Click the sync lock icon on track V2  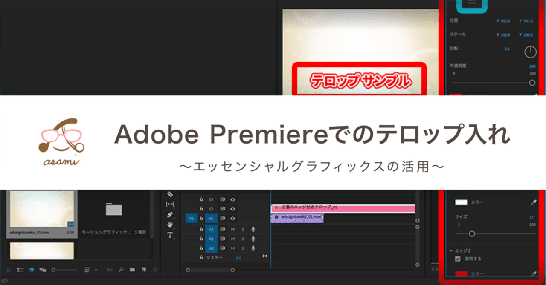tap(223, 209)
